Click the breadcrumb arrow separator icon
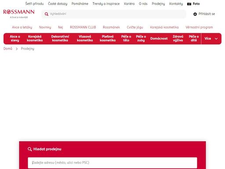Viewport: 225px width, 169px height. [17, 49]
